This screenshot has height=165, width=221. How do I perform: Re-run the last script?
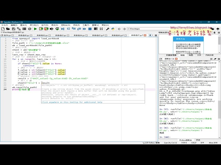[x=57, y=29]
